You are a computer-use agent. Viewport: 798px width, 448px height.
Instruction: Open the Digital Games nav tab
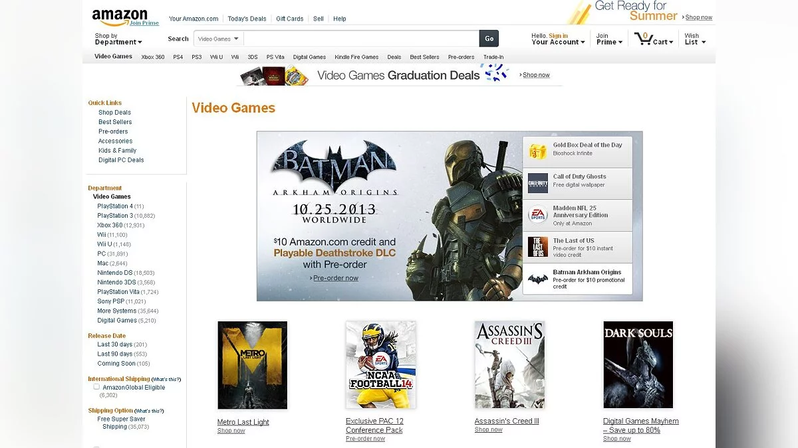[x=309, y=57]
